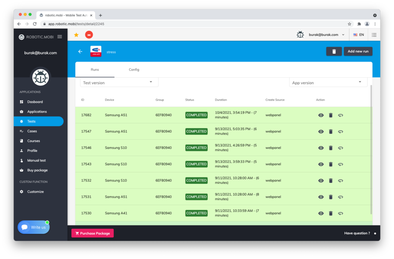Click the Purchase Package button
The width and height of the screenshot is (394, 259).
click(x=93, y=233)
